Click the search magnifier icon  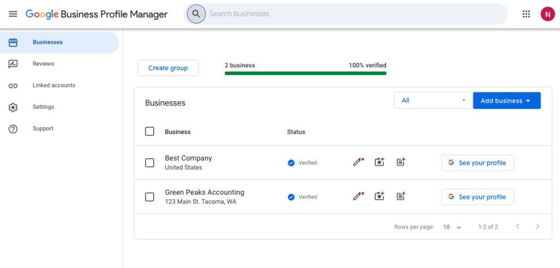[x=196, y=14]
